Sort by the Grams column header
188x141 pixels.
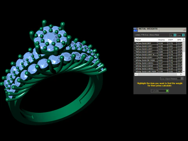[162, 40]
